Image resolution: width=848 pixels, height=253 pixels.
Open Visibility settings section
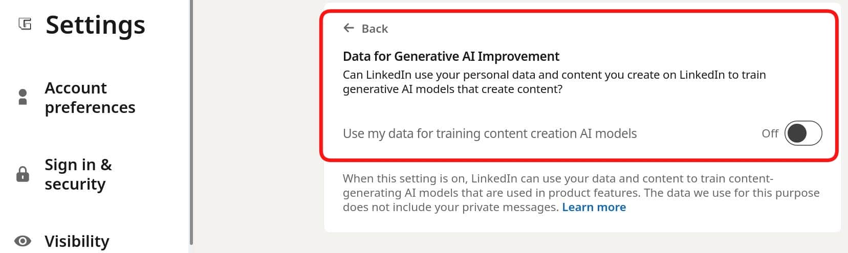click(77, 241)
